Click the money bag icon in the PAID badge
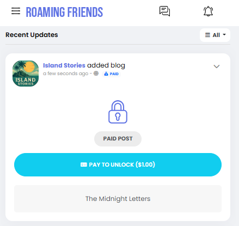This screenshot has height=226, width=239. pyautogui.click(x=106, y=74)
